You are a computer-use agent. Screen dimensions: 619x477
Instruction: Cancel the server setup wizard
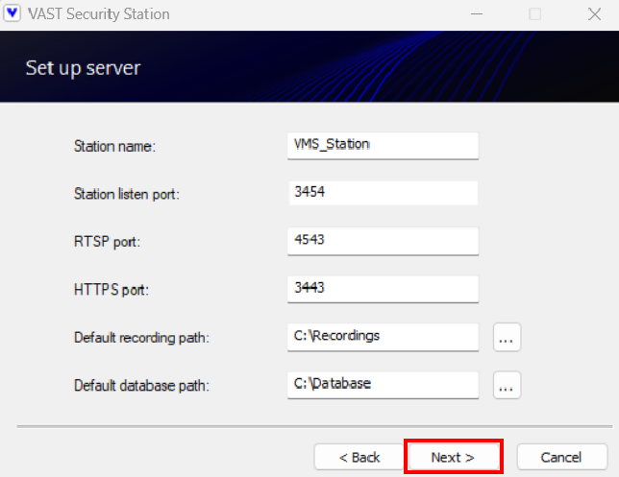pos(561,457)
